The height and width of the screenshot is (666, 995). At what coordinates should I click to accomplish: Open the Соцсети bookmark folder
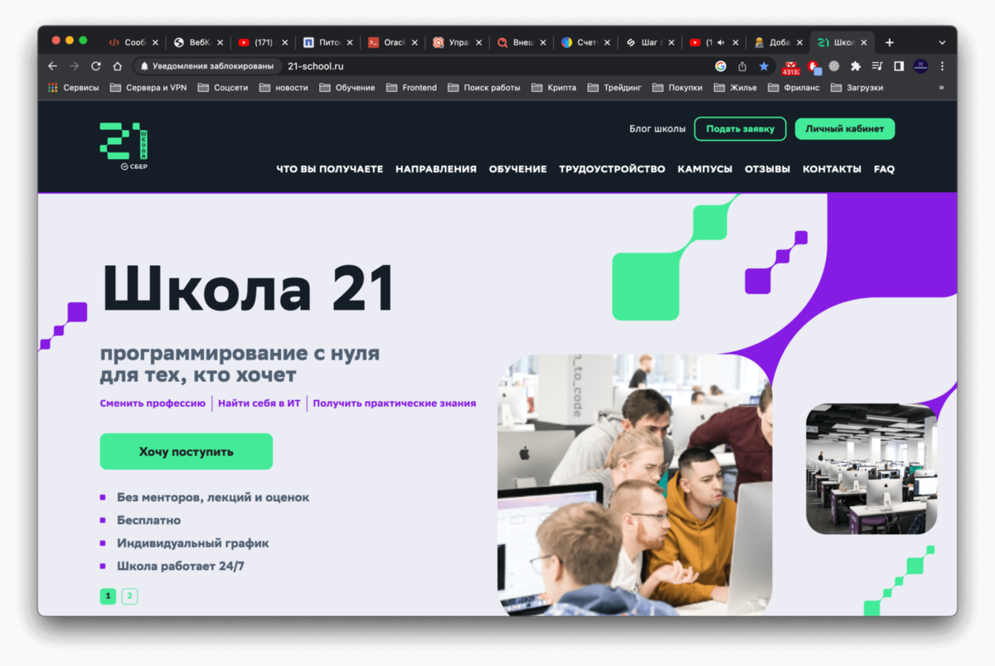[223, 88]
